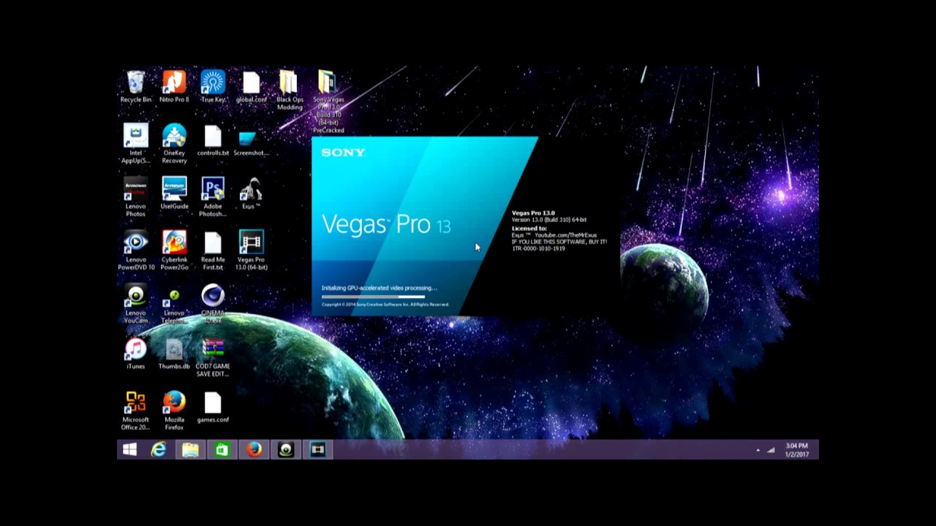Click the 'Licensed to:' label on splash
Viewport: 936px width, 526px height.
pyautogui.click(x=529, y=228)
